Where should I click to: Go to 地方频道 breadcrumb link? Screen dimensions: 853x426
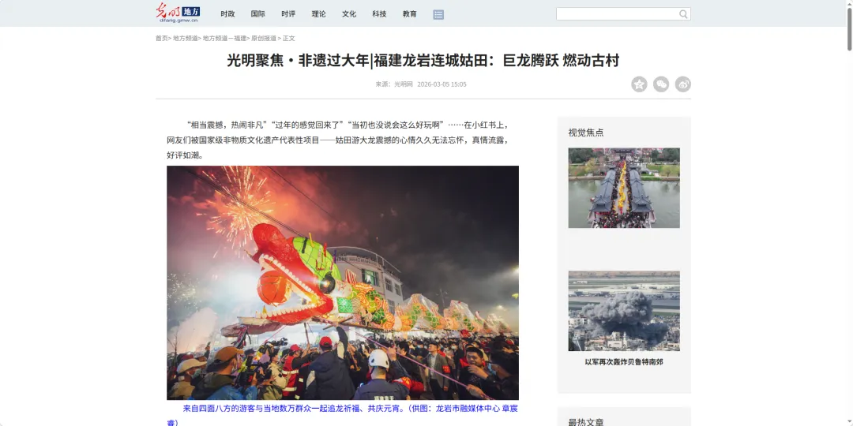(186, 39)
